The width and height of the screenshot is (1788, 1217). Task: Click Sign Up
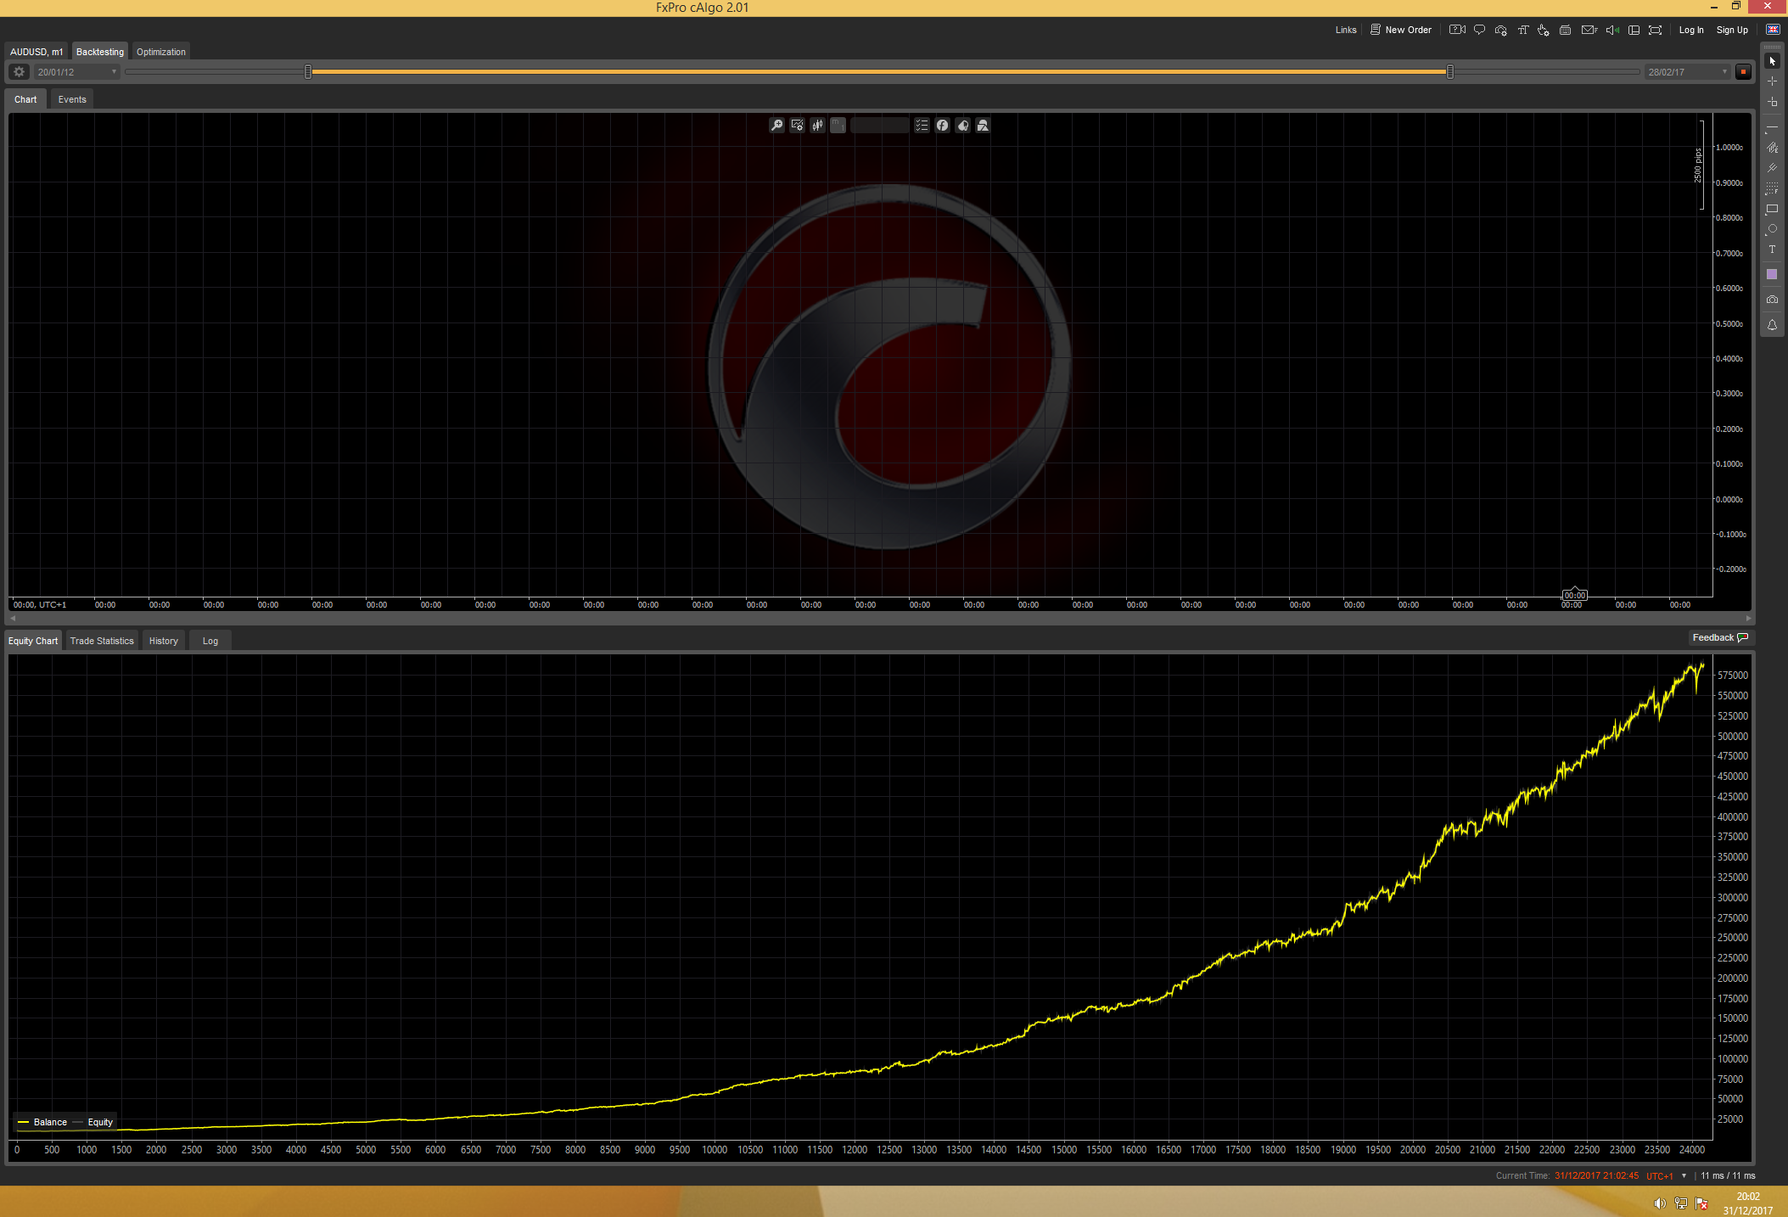[1732, 30]
